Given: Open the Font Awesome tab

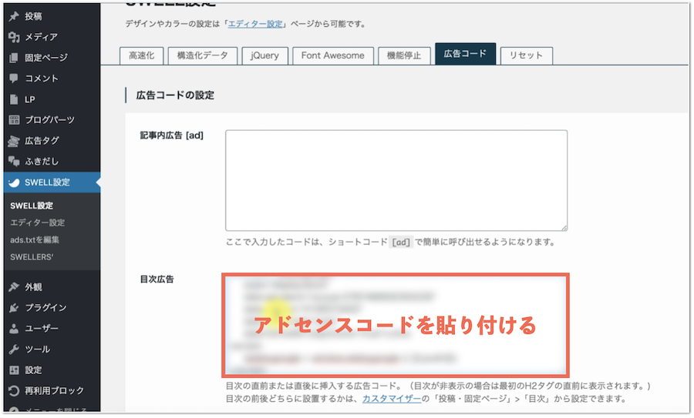Looking at the screenshot, I should click(x=333, y=55).
